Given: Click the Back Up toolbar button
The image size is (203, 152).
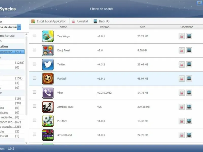Looking at the screenshot, I should pyautogui.click(x=102, y=21).
